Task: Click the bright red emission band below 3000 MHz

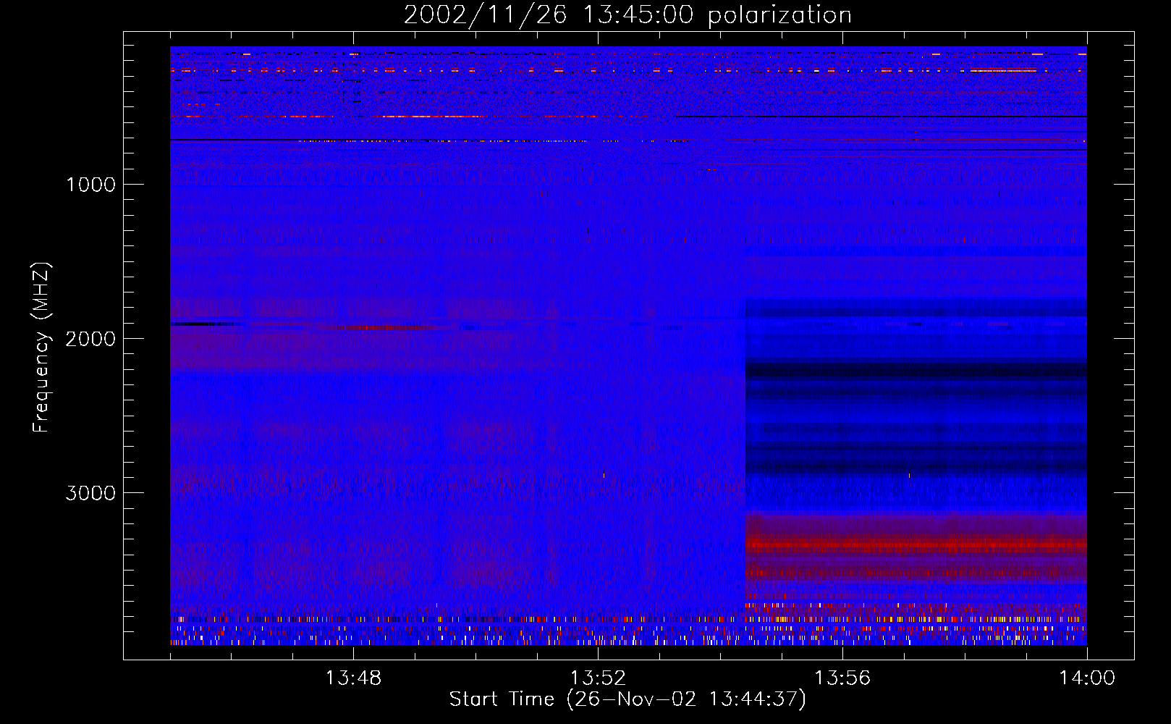Action: [x=916, y=544]
